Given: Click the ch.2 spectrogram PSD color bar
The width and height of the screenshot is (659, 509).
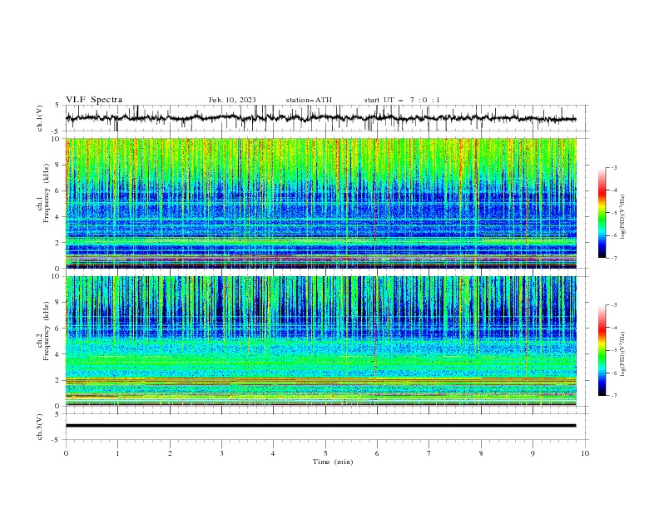Looking at the screenshot, I should point(602,350).
